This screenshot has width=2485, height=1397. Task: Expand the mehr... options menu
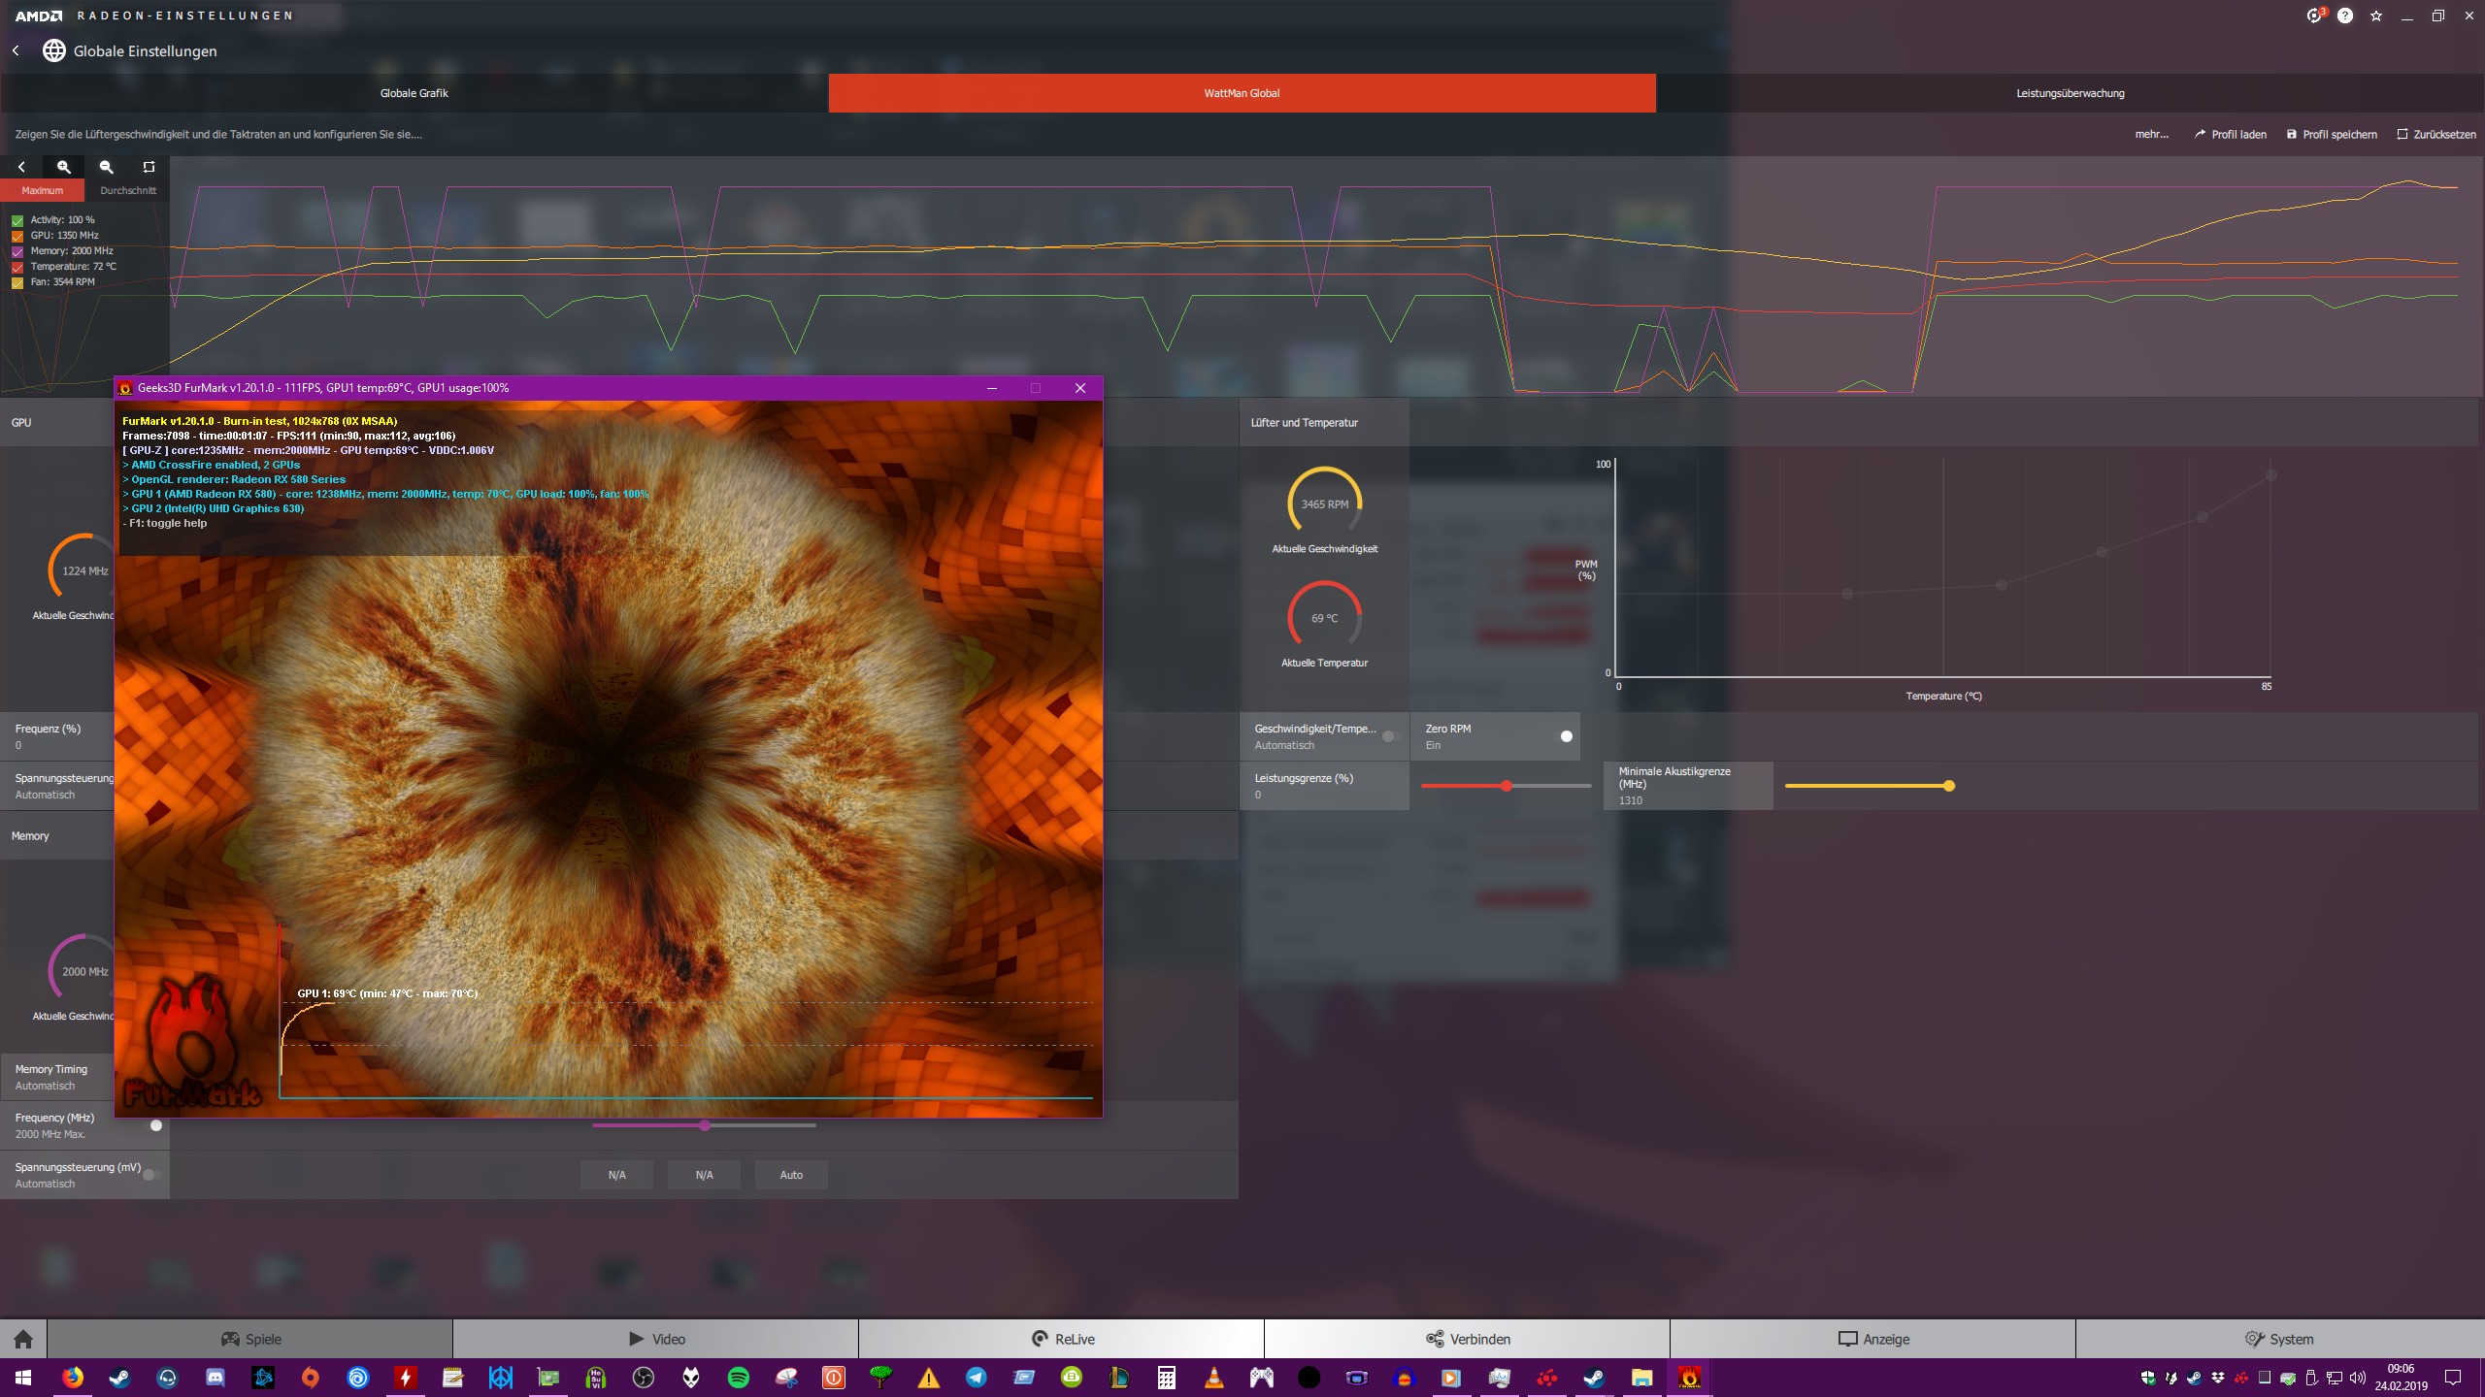pyautogui.click(x=2151, y=134)
